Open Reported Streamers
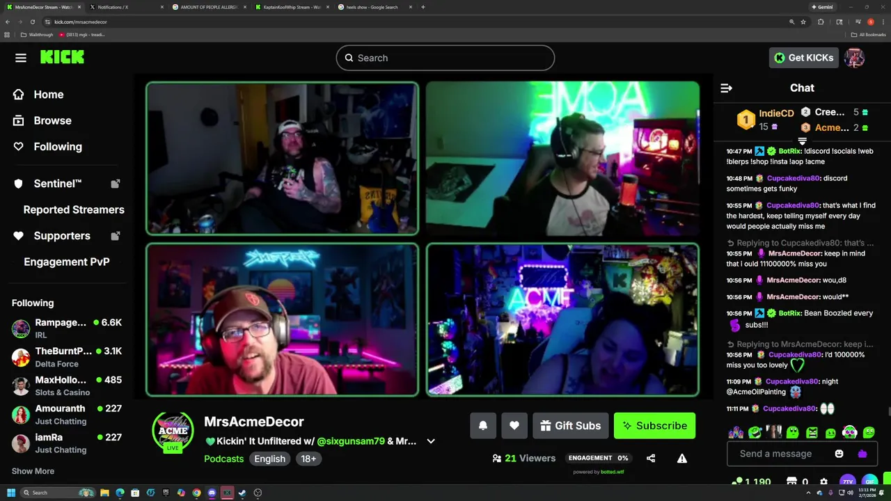 [x=74, y=209]
